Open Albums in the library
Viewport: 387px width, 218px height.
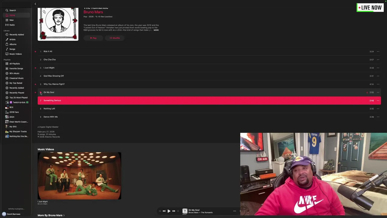pos(13,44)
